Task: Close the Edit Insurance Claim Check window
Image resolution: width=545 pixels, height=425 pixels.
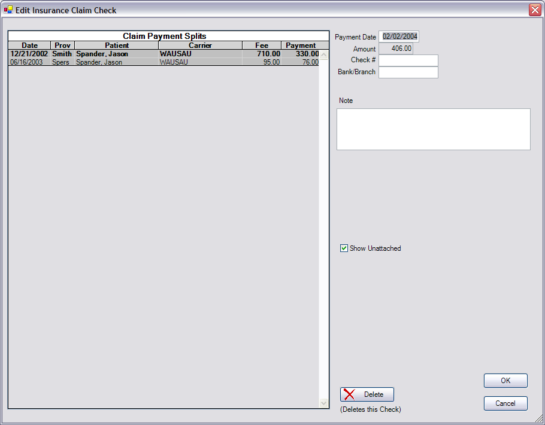Action: pyautogui.click(x=534, y=10)
